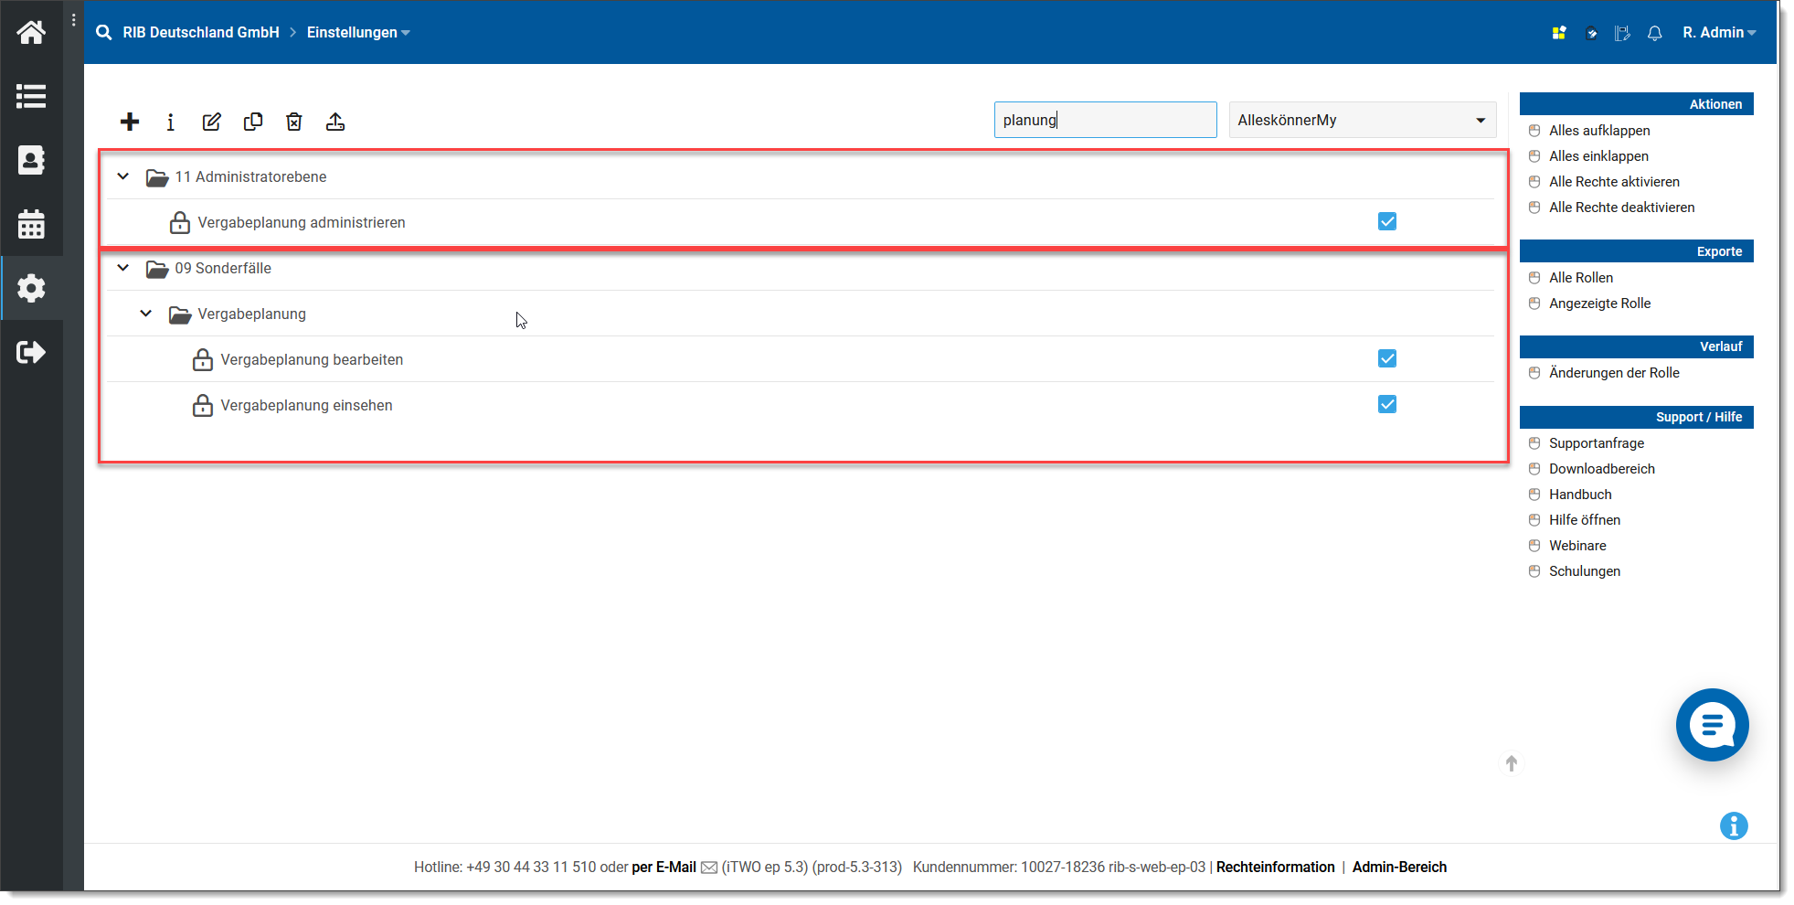Open the calendar in the sidebar
Image resolution: width=1794 pixels, height=905 pixels.
point(31,224)
